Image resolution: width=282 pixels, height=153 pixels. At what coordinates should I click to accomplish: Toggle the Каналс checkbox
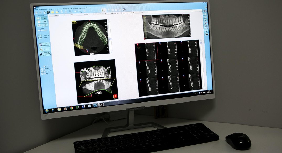click(45, 69)
